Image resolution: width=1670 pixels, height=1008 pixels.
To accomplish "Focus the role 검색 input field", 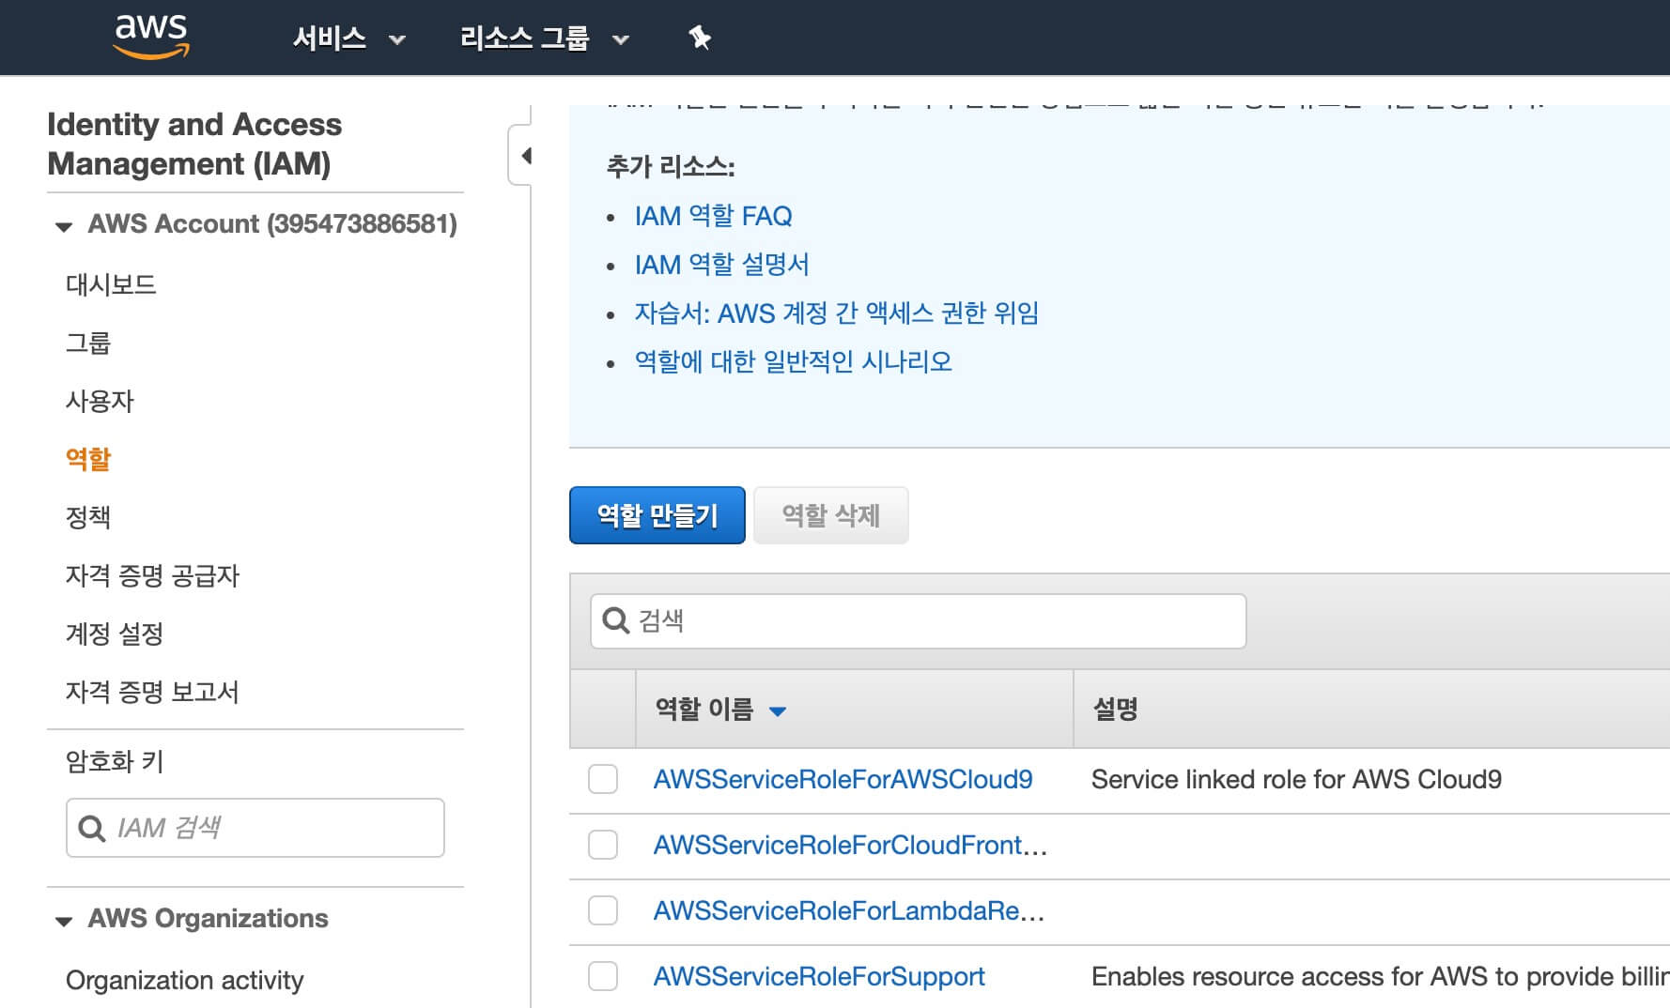I will (x=919, y=621).
